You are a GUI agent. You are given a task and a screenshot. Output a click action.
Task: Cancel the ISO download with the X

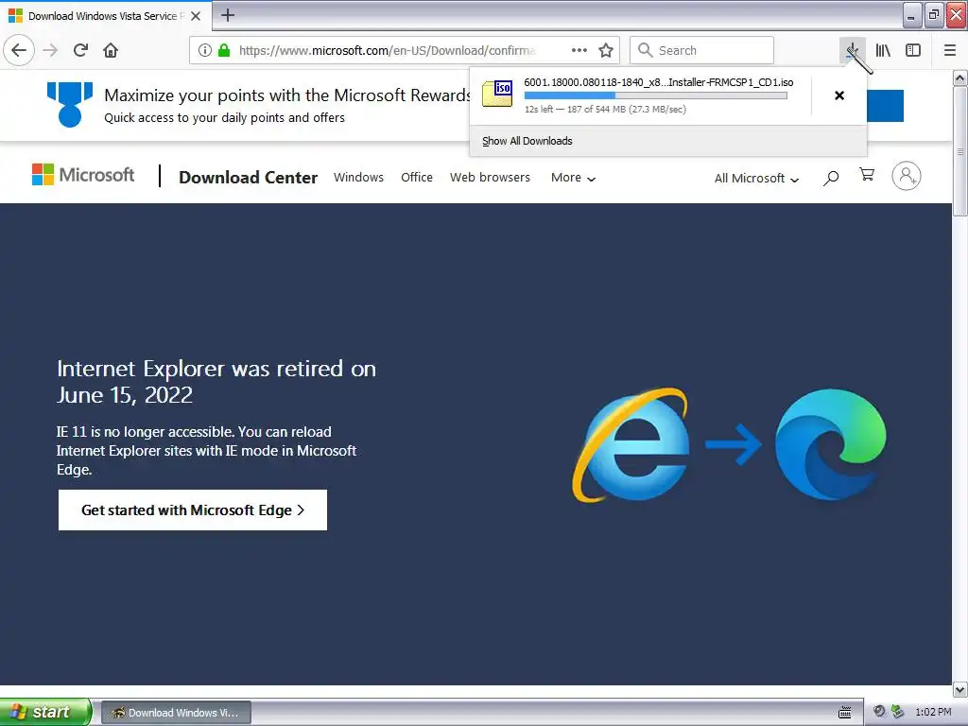(x=839, y=95)
